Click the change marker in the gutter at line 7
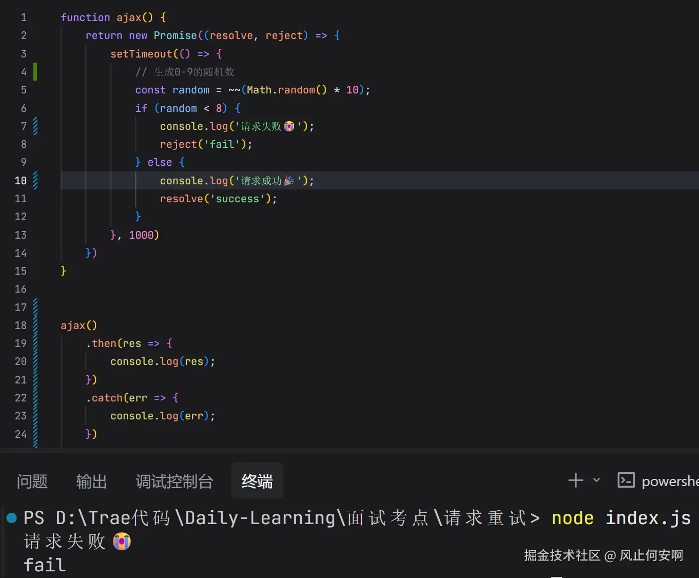 35,126
